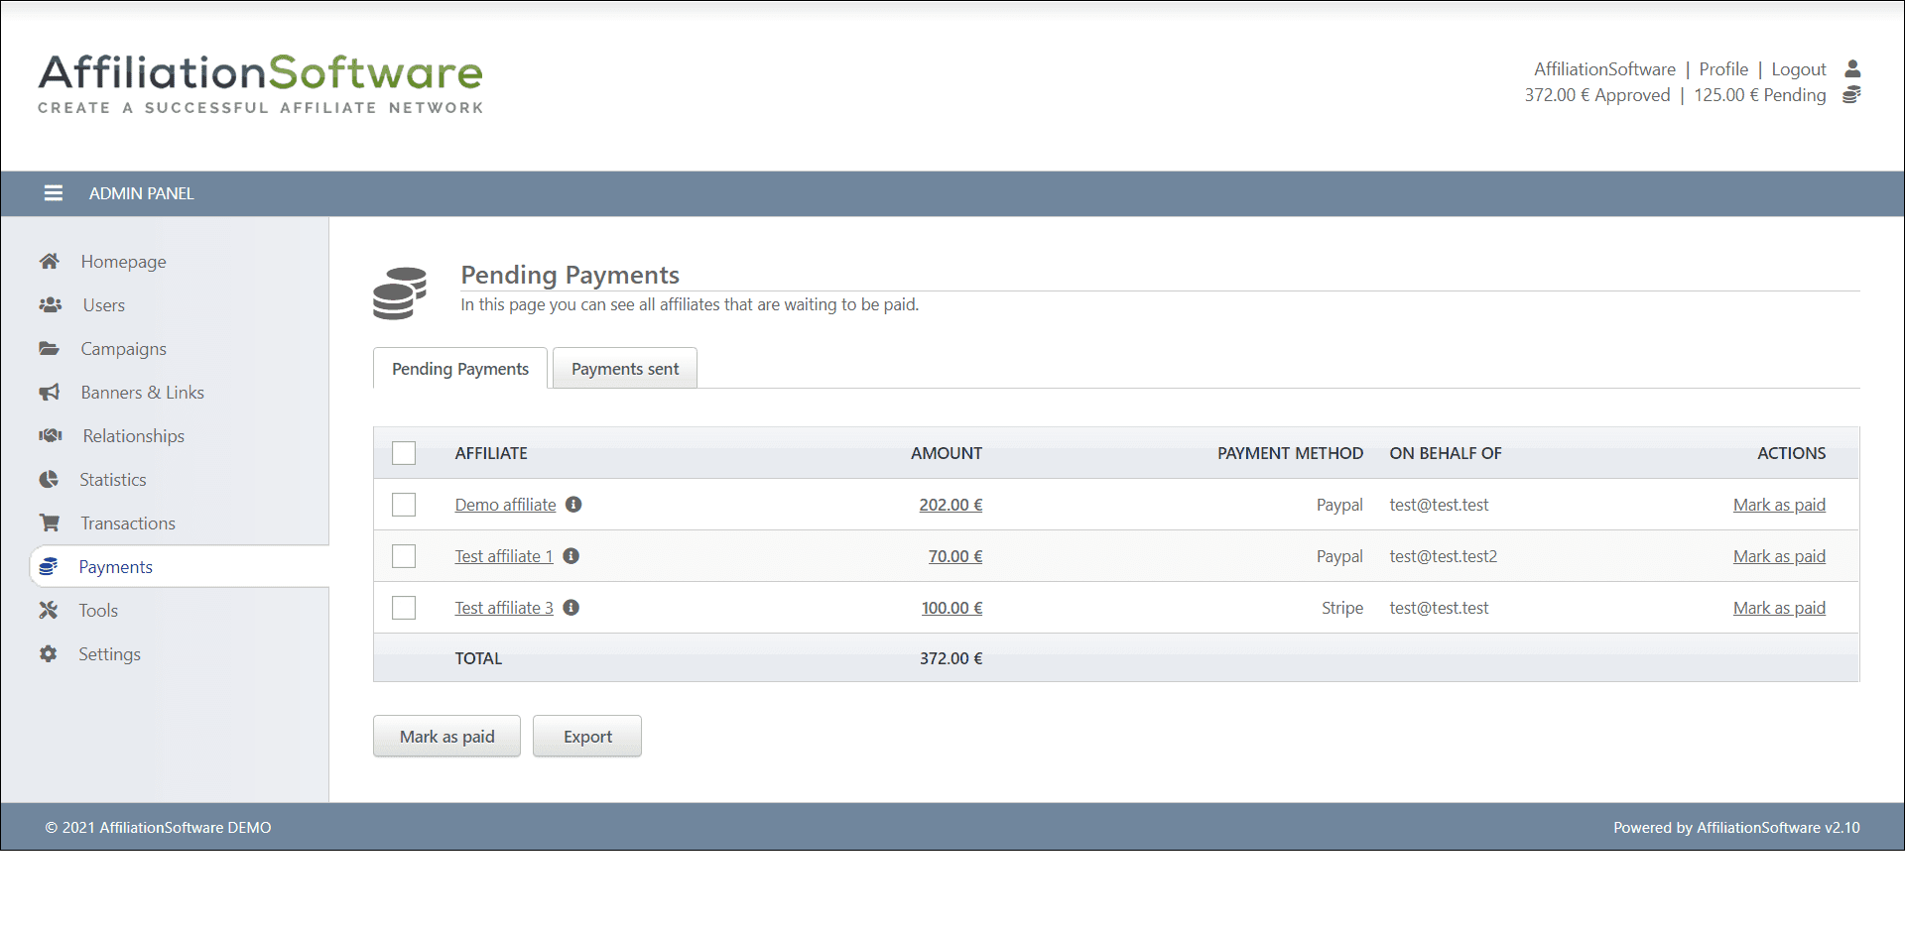Click info icon beside Test affiliate 3
Screen dimensions: 1905x929
pos(571,608)
